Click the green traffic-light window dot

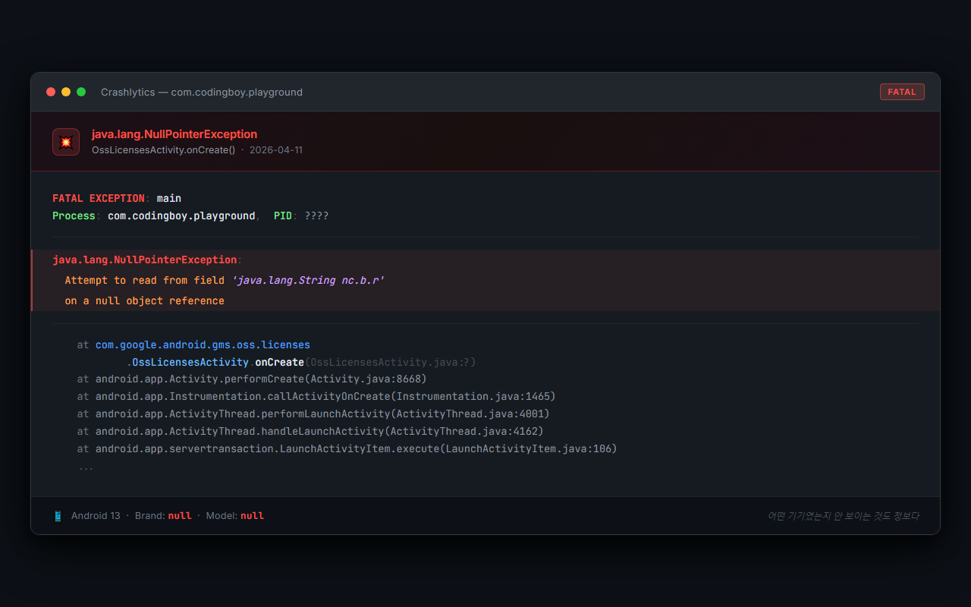coord(82,92)
